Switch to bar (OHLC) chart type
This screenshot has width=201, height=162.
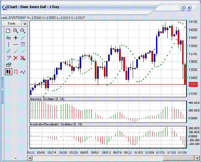pyautogui.click(x=16, y=72)
